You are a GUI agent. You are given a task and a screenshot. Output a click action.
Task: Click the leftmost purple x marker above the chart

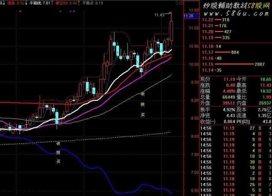coord(20,11)
